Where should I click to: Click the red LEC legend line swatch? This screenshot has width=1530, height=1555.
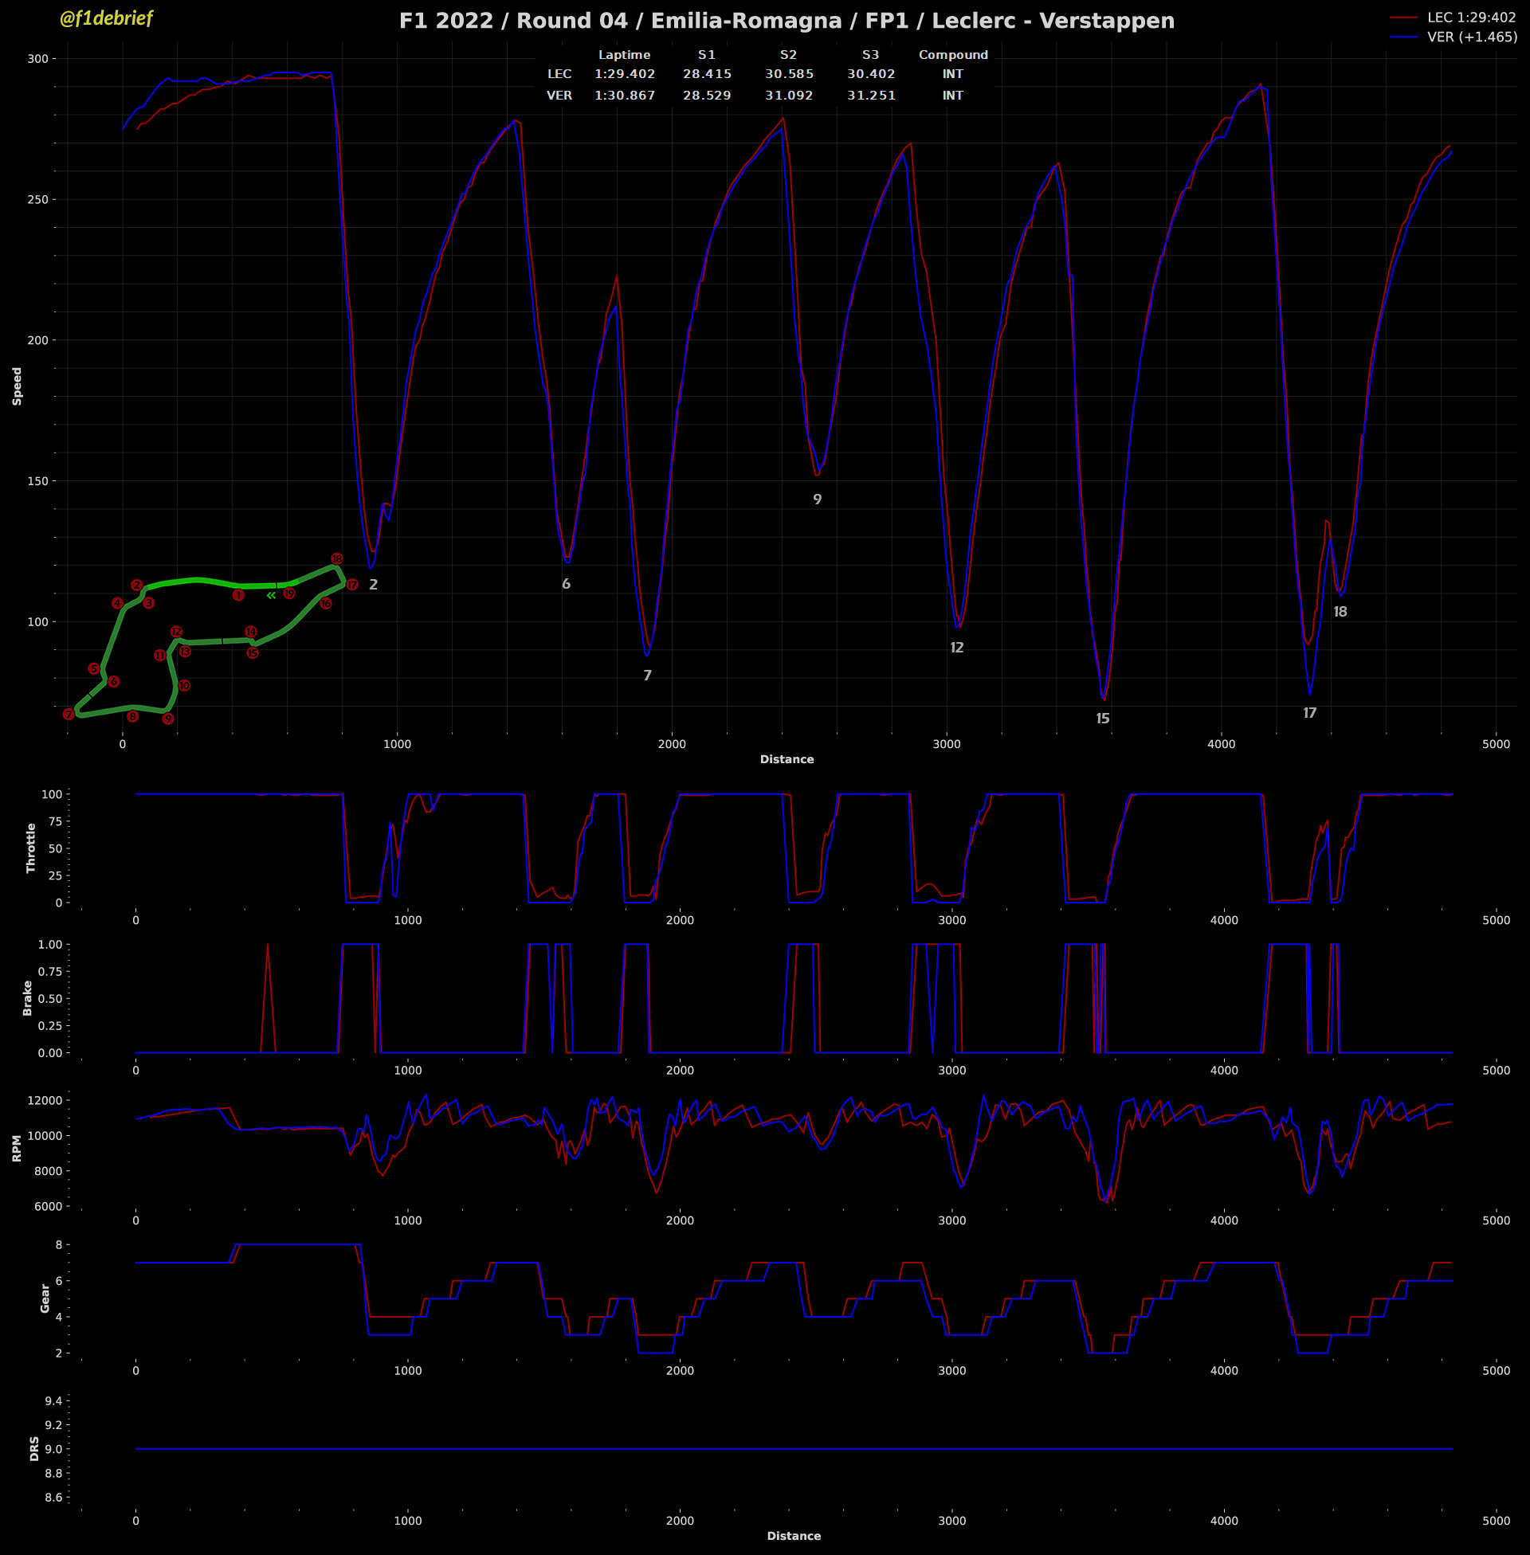pos(1403,18)
